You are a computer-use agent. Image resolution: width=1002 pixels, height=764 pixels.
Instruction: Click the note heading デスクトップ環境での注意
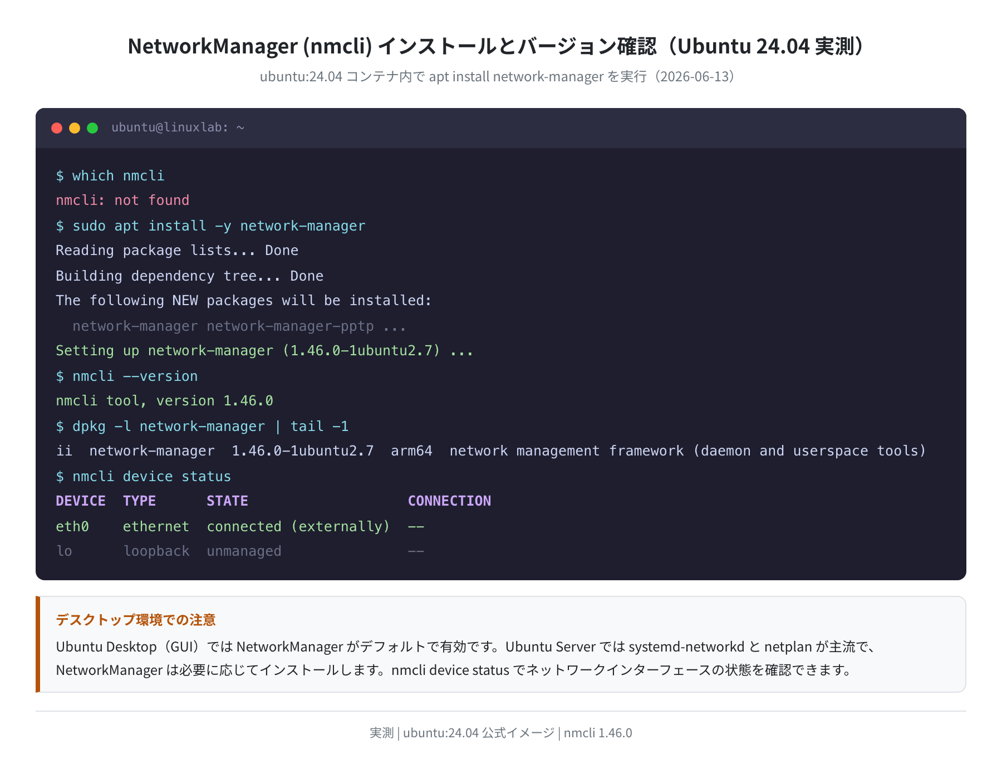136,620
